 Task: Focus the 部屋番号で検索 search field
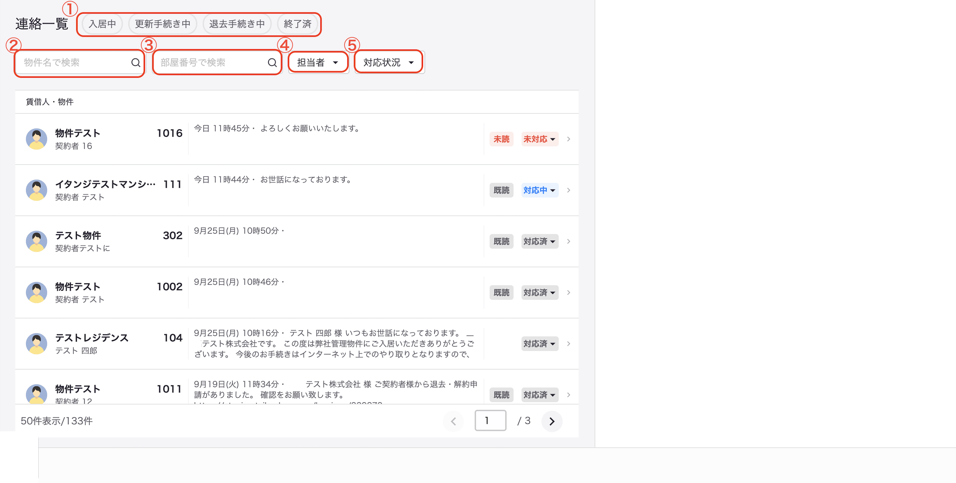pos(217,62)
